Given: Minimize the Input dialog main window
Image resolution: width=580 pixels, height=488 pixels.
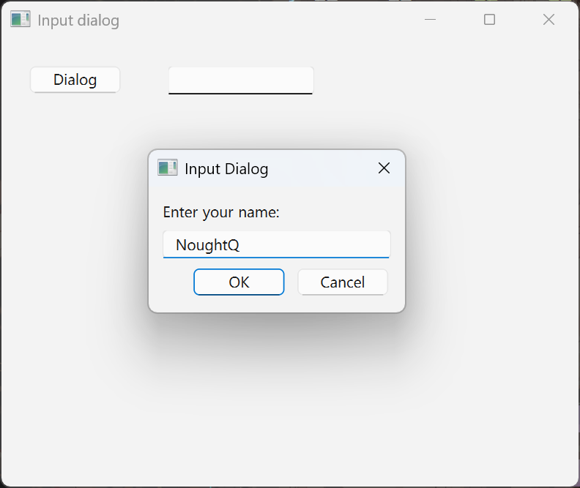Looking at the screenshot, I should click(431, 20).
